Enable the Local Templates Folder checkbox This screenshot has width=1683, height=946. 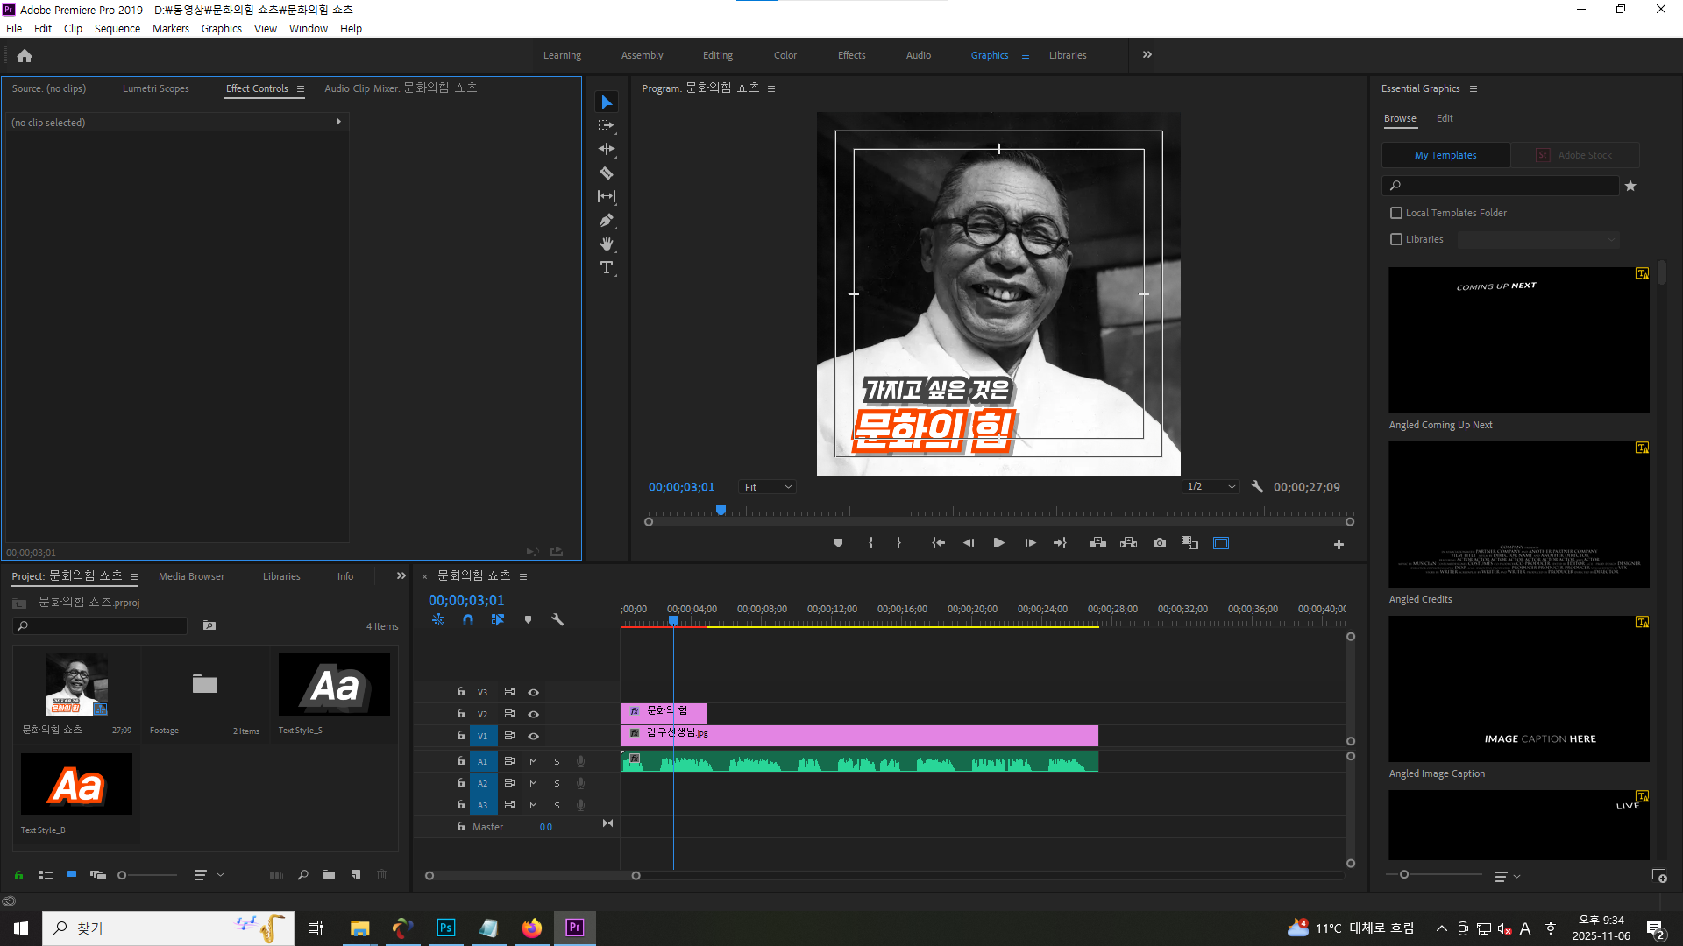point(1396,213)
